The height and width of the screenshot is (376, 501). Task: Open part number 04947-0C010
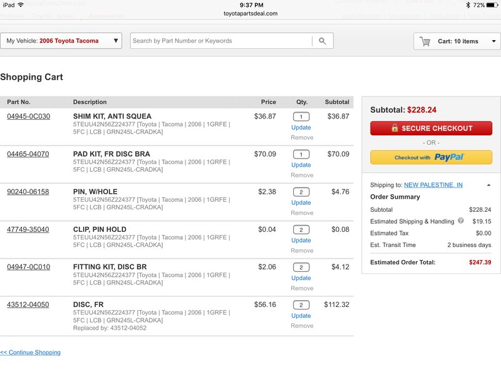(x=28, y=267)
